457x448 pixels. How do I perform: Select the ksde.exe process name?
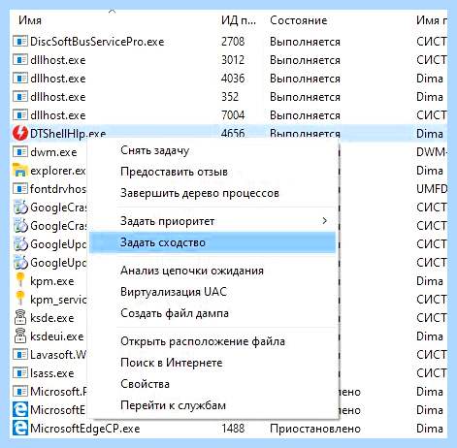(x=52, y=318)
